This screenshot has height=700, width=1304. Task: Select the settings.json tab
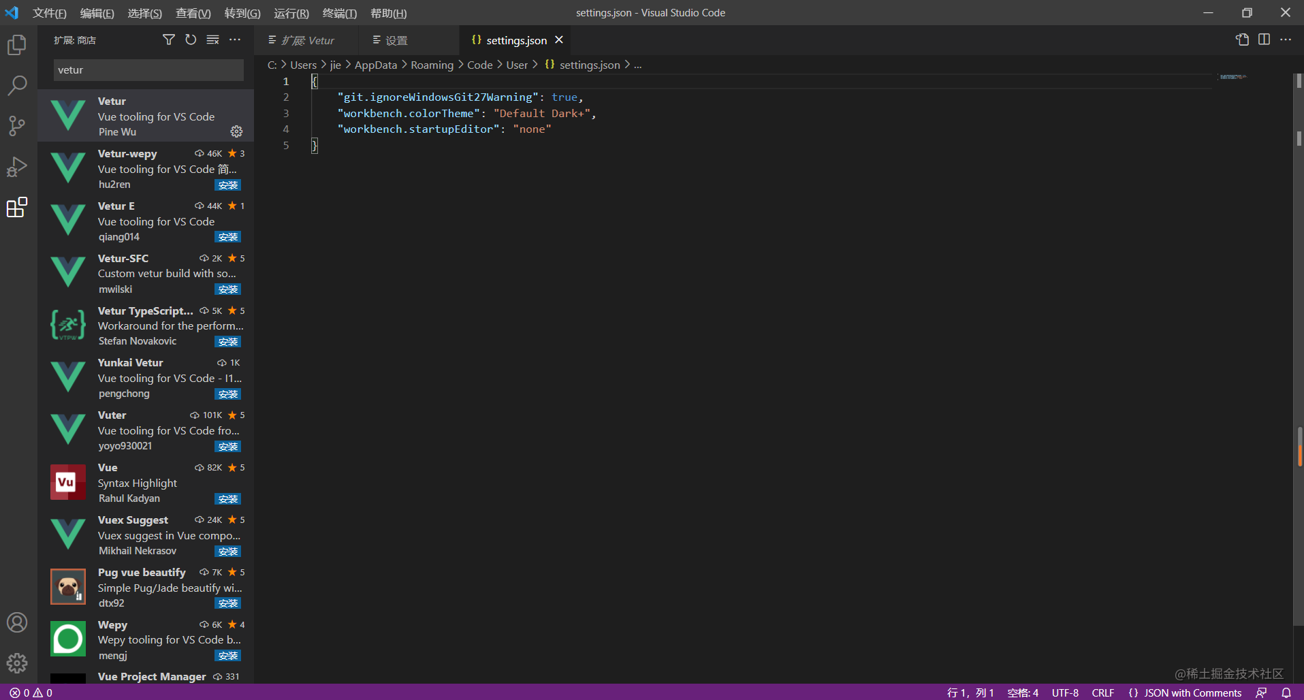pyautogui.click(x=516, y=40)
